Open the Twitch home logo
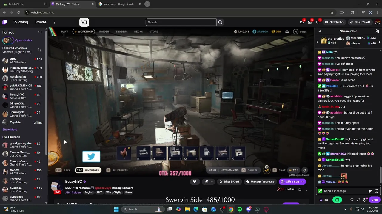The width and height of the screenshot is (382, 214). [5, 22]
